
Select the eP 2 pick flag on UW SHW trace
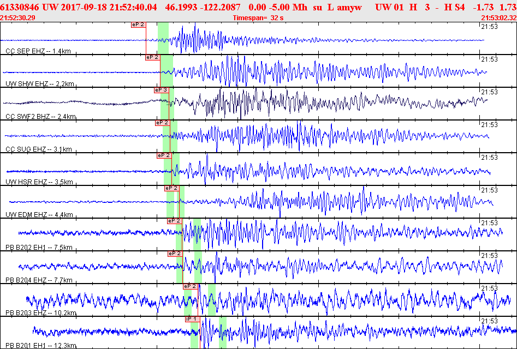click(x=153, y=57)
